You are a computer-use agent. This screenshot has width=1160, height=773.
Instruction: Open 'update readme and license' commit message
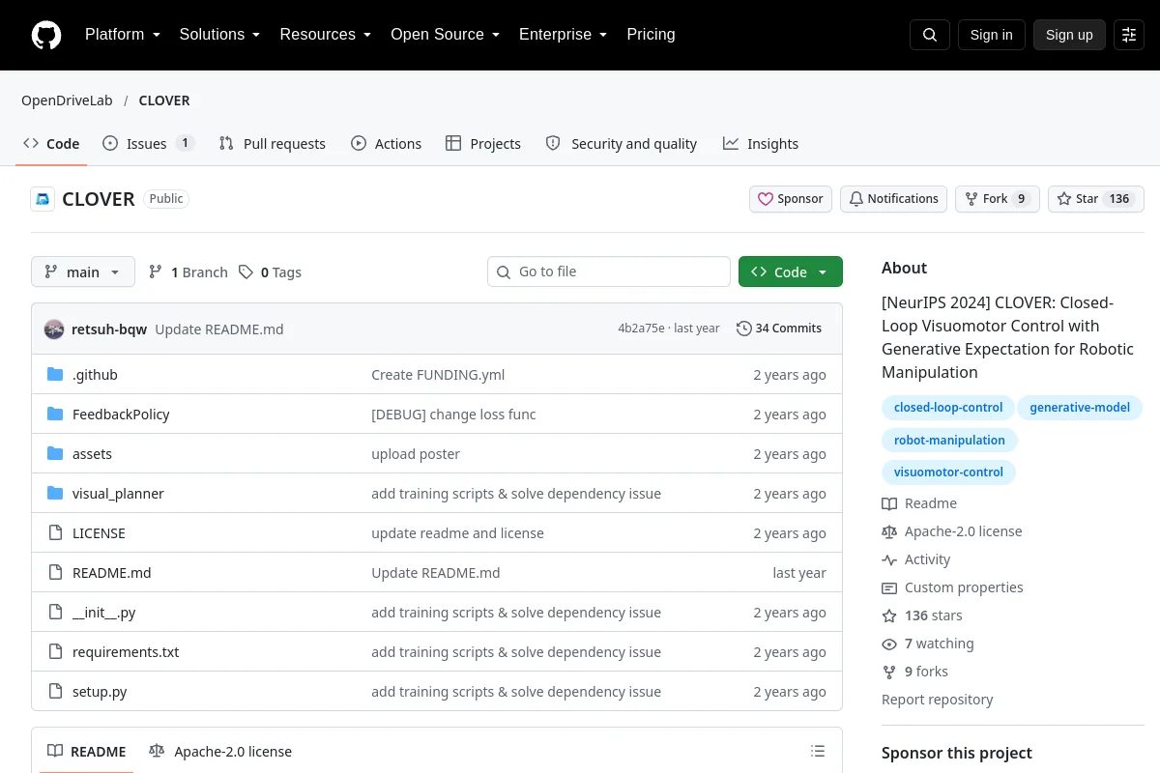point(457,533)
